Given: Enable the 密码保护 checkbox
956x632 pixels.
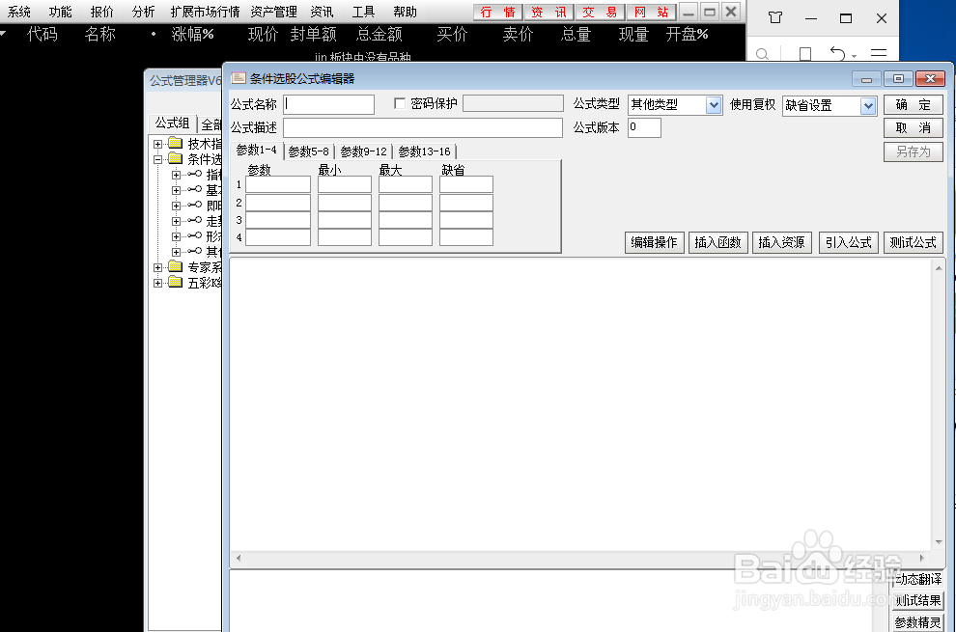Looking at the screenshot, I should [x=401, y=103].
